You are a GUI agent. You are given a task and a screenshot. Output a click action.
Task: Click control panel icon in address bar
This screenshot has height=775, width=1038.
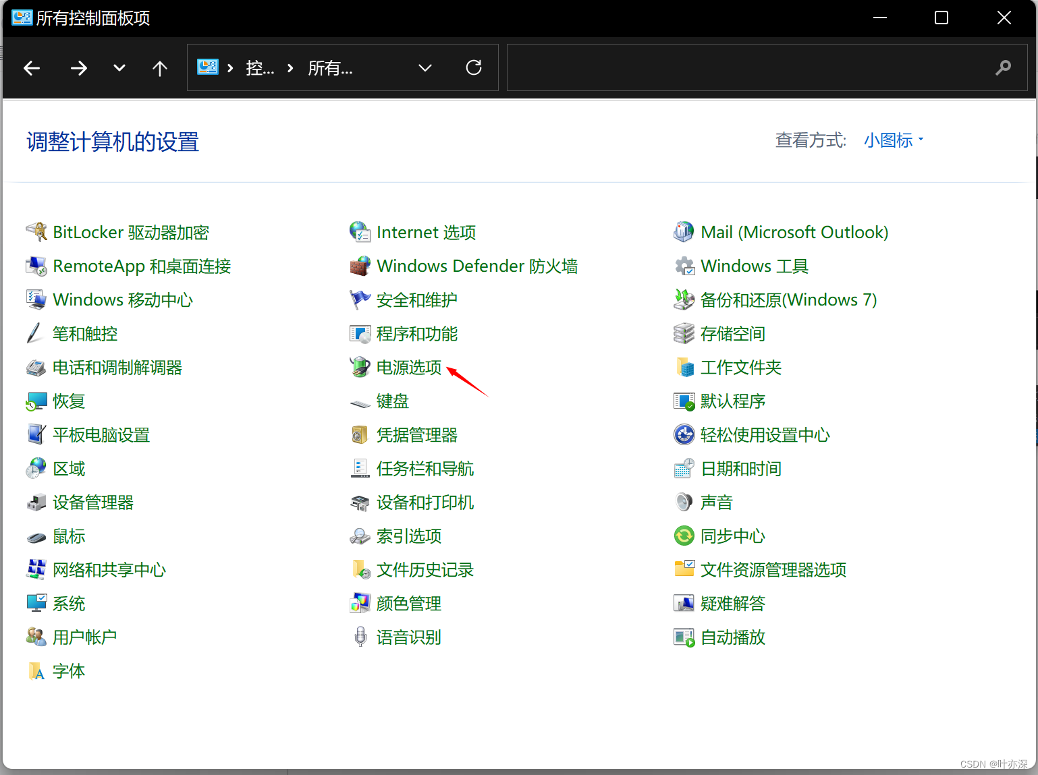click(208, 67)
